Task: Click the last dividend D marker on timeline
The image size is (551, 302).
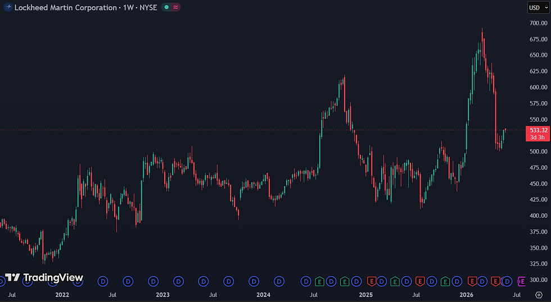Action: coord(507,281)
